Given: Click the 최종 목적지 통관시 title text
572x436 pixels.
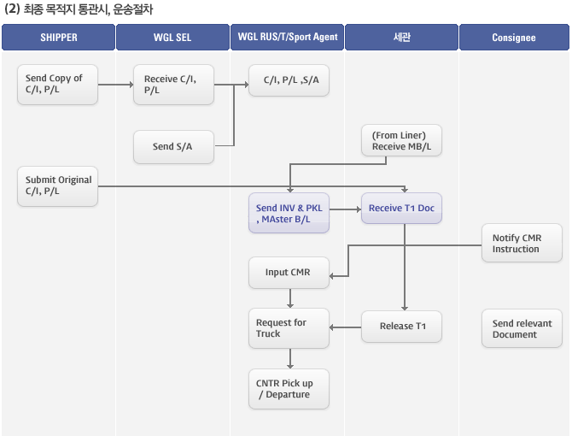Looking at the screenshot, I should pyautogui.click(x=67, y=9).
